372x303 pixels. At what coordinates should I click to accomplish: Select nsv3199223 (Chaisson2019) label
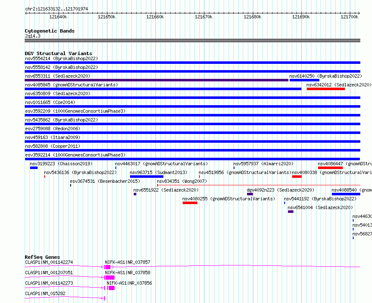tap(61, 164)
